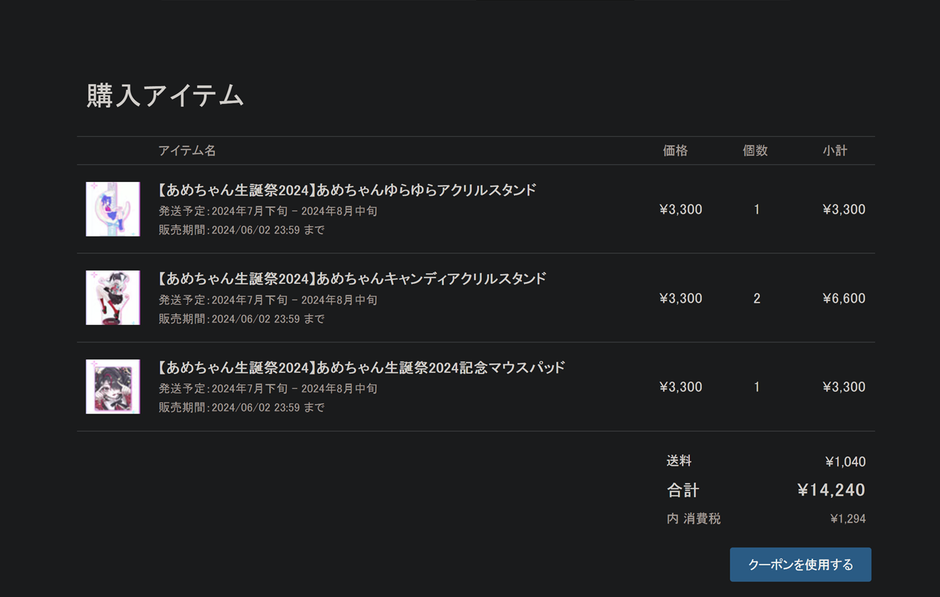This screenshot has height=597, width=940.
Task: Click the 記念マウスパッド product thumbnail
Action: click(x=113, y=386)
